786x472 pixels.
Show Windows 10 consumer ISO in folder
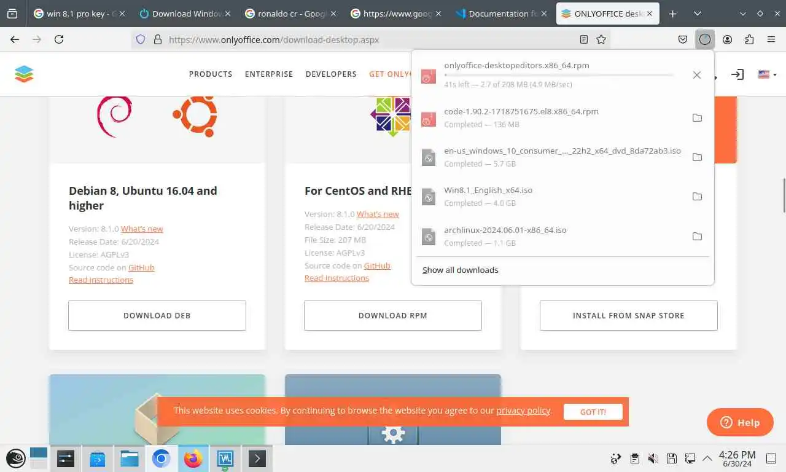click(697, 157)
